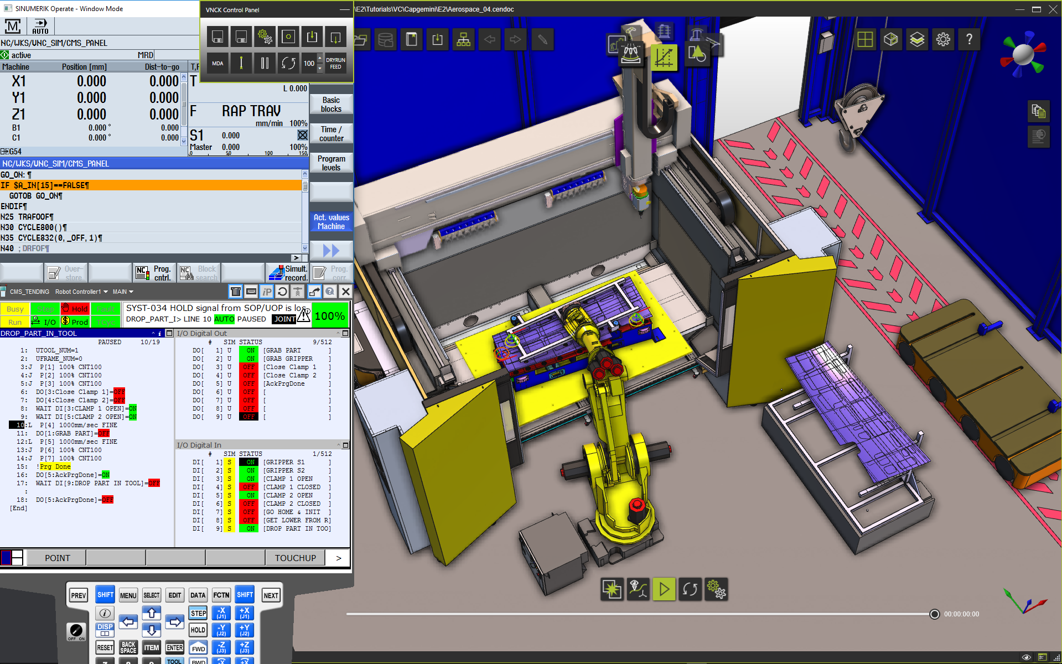
Task: Click the simulation reset loop icon
Action: [690, 589]
